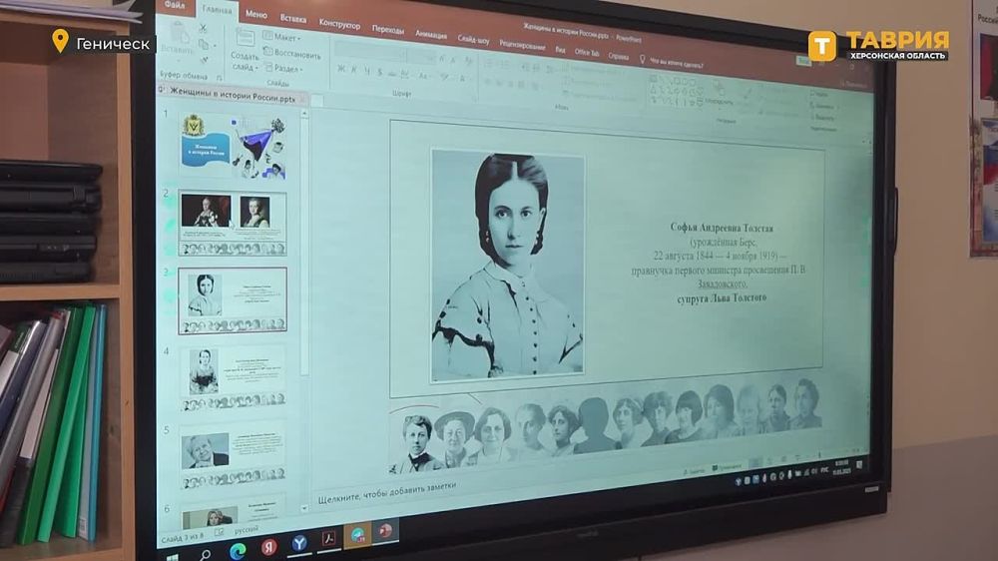Image resolution: width=998 pixels, height=561 pixels.
Task: Select slide 4 thumbnail in the slide panel
Action: (232, 377)
